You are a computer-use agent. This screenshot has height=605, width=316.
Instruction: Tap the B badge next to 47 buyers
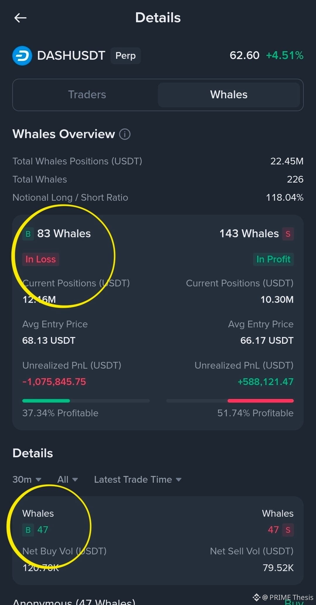click(x=28, y=530)
